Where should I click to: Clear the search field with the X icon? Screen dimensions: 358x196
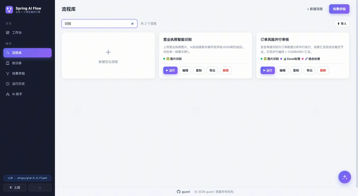(132, 24)
